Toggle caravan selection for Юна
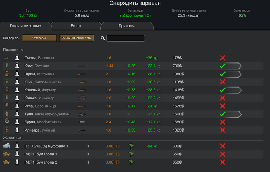The image size is (270, 172). coord(223,82)
